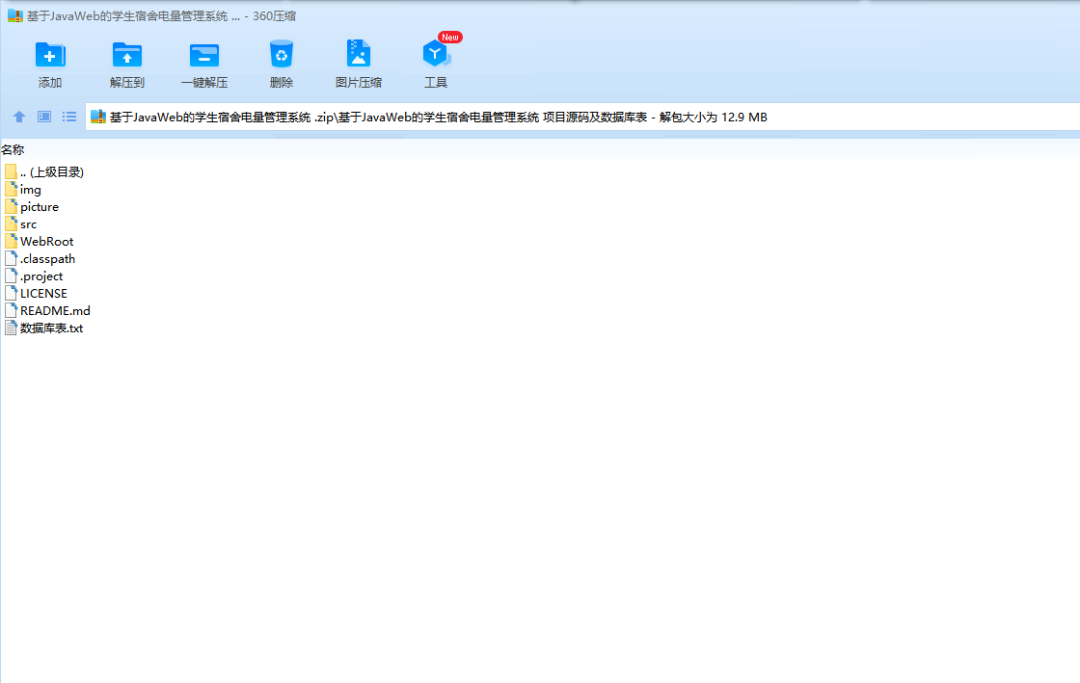Select the '数据库表.txt' file name

click(x=52, y=328)
